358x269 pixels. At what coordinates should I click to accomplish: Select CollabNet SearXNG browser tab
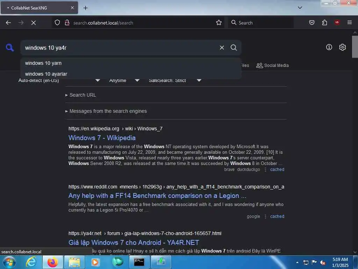click(x=39, y=8)
